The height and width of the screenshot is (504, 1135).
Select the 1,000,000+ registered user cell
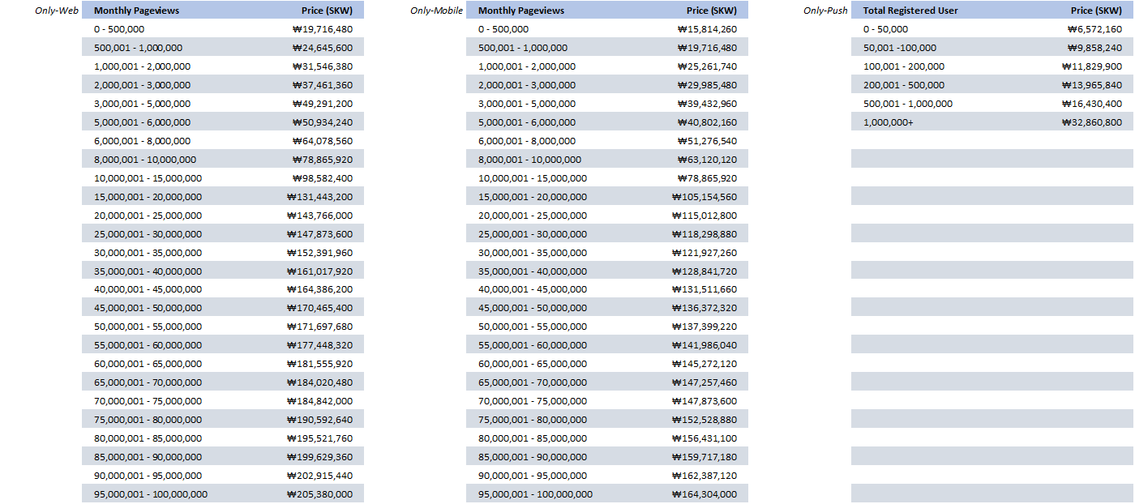888,122
